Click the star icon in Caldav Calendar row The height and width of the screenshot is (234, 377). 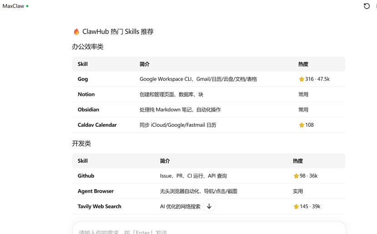[x=302, y=125]
